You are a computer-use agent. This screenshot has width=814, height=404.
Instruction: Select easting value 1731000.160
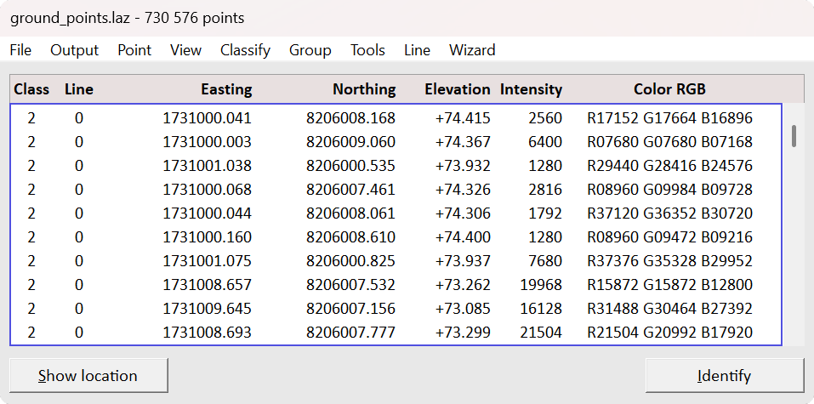pos(208,237)
